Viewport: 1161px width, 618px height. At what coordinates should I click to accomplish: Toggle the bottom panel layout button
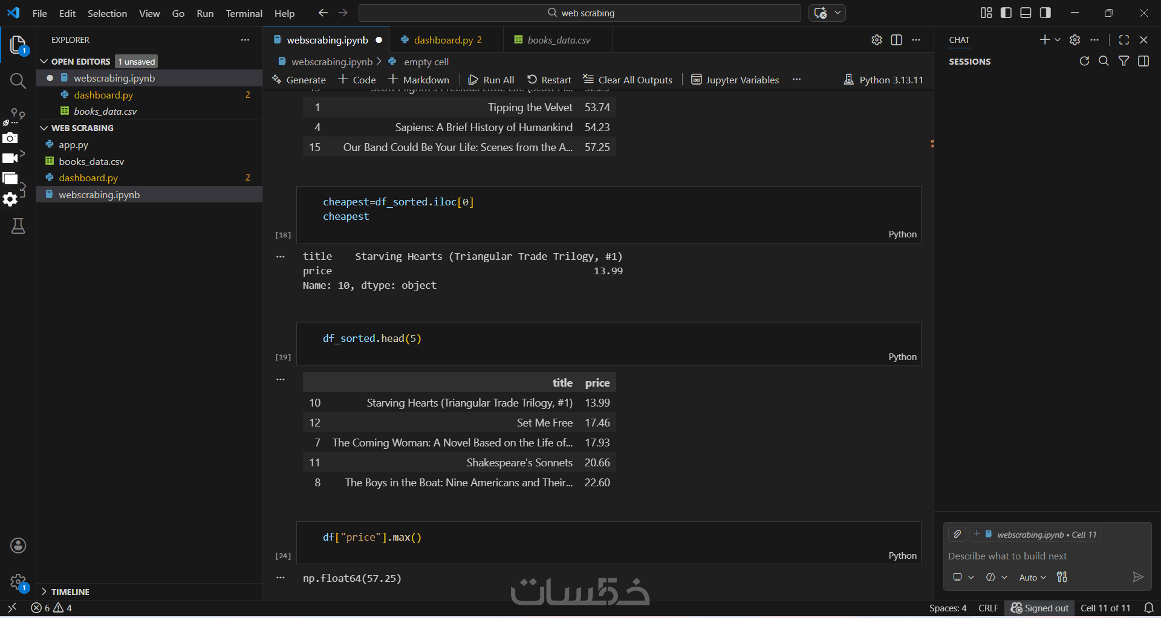click(x=1026, y=13)
